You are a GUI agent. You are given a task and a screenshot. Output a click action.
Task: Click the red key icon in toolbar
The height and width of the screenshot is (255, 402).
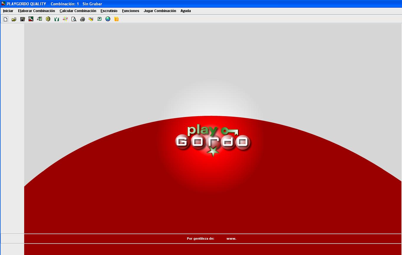coord(31,19)
